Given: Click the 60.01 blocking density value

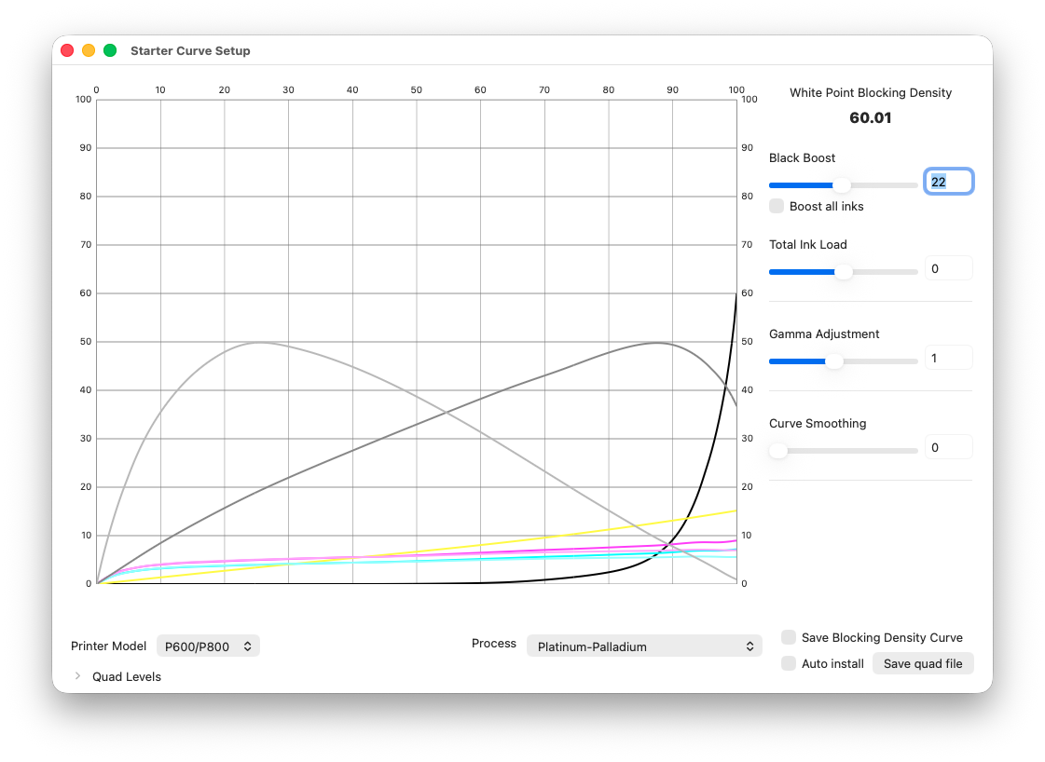Looking at the screenshot, I should [871, 118].
